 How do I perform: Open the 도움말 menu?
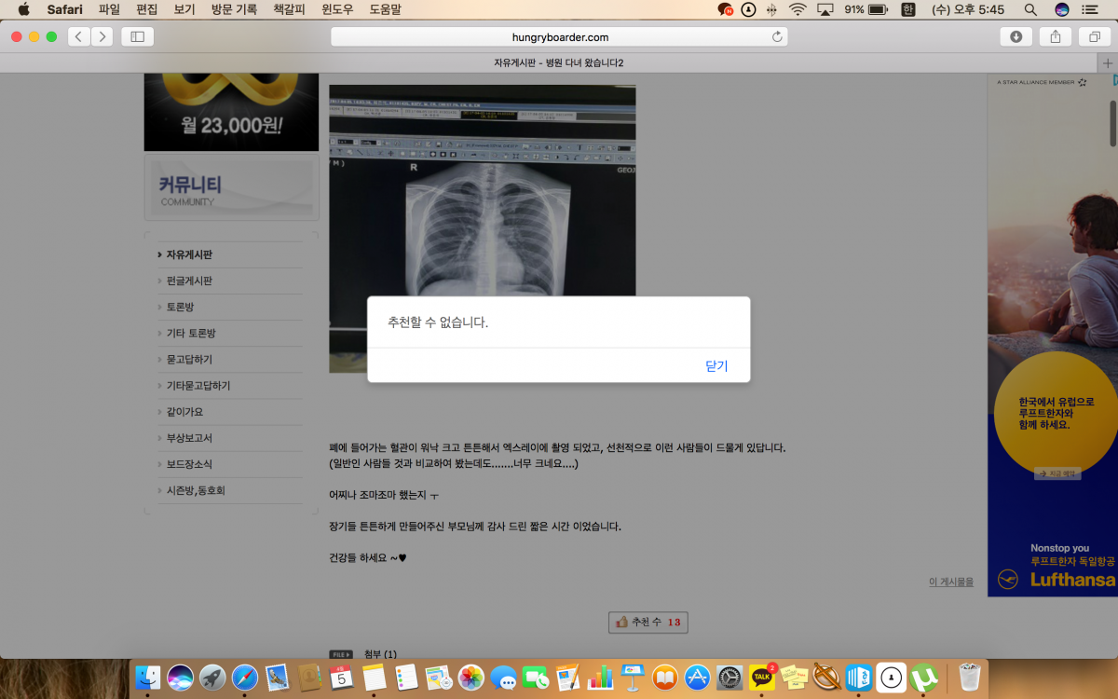pos(384,9)
